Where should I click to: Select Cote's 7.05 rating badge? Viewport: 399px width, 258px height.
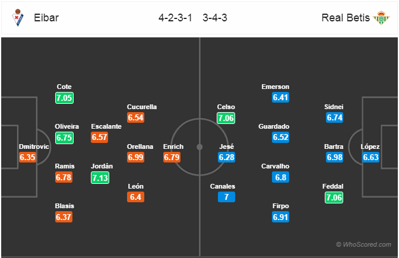click(x=64, y=98)
